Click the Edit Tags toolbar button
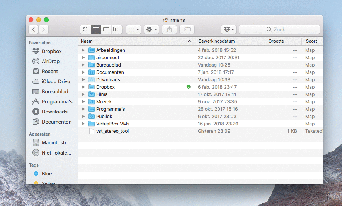 187,29
